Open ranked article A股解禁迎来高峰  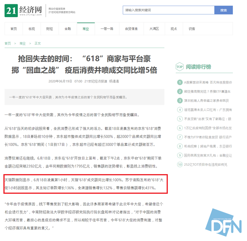pos(208,82)
